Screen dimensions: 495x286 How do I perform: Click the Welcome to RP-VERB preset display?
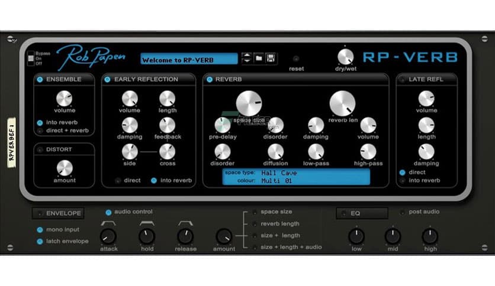coord(189,59)
